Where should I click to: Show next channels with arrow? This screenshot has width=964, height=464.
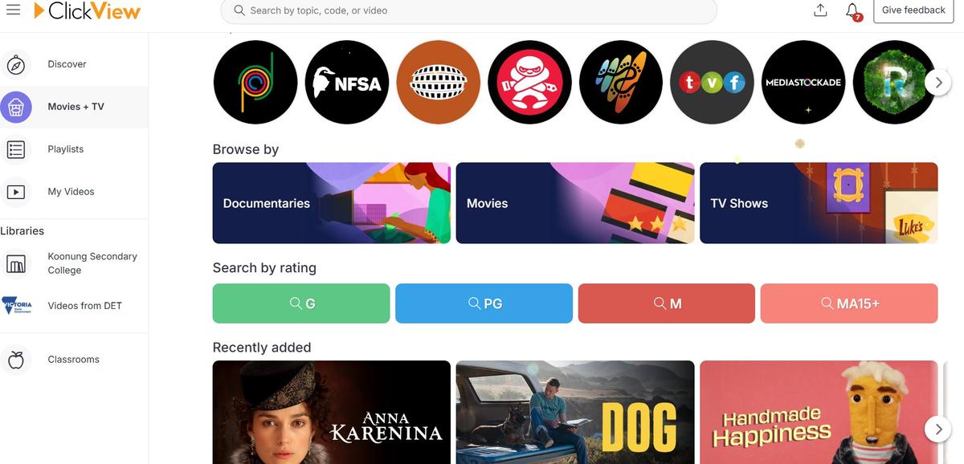click(938, 82)
